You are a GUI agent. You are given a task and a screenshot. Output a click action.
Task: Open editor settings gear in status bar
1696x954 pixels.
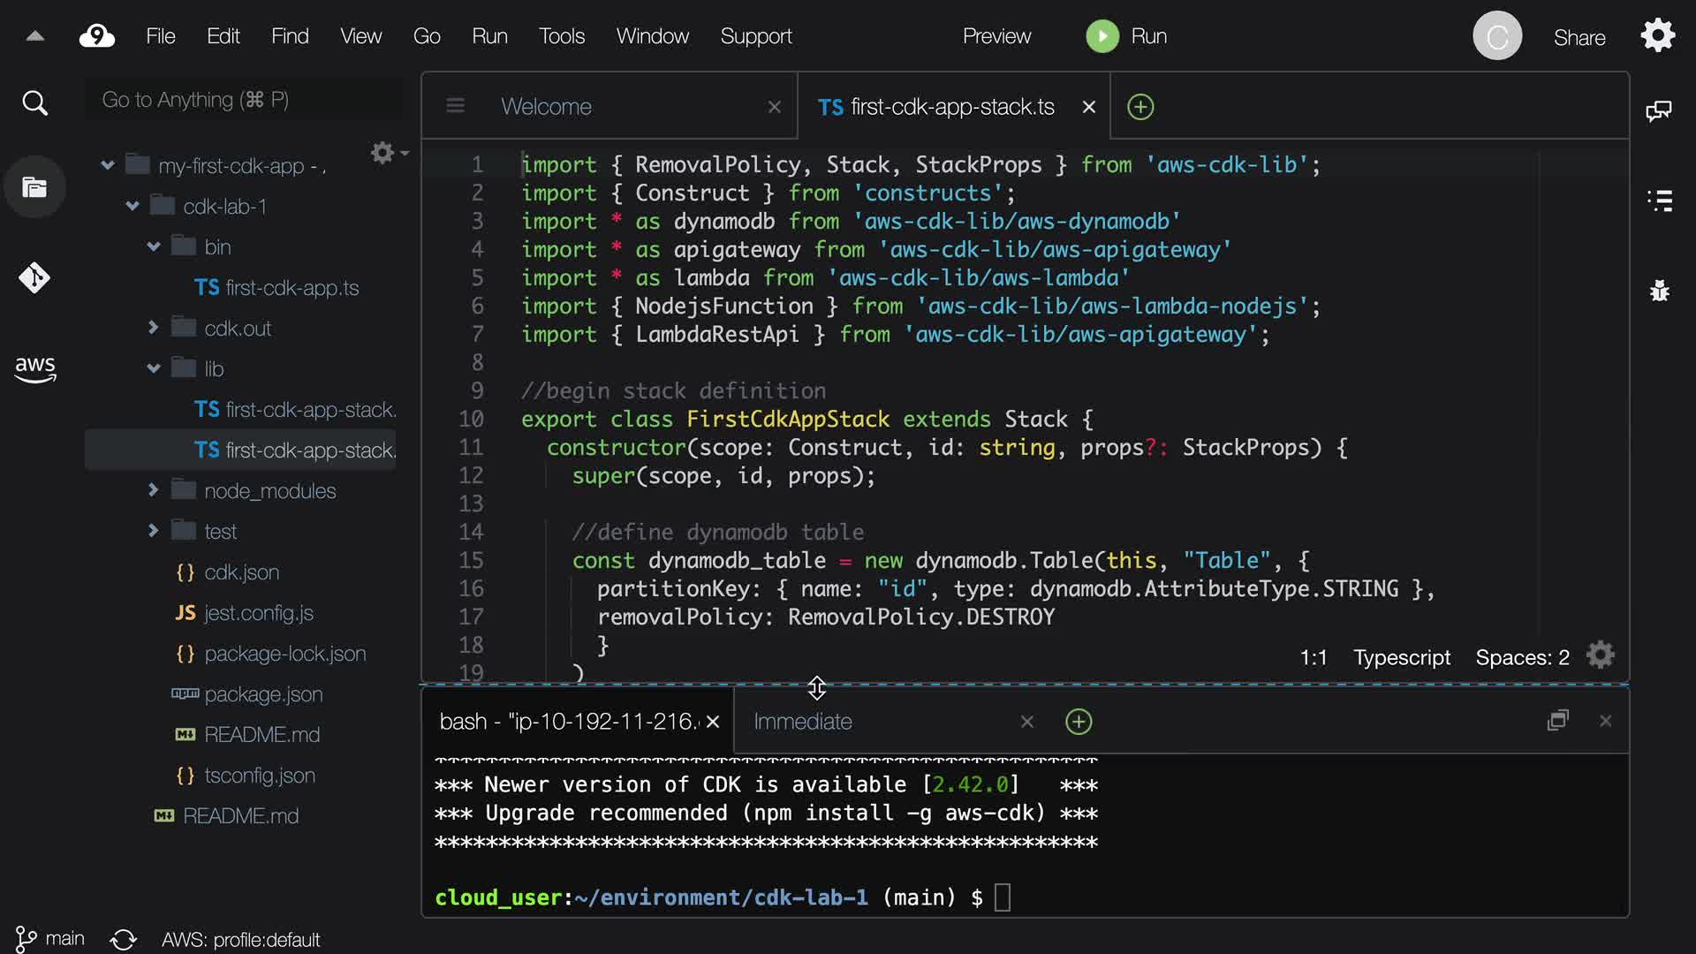point(1600,655)
